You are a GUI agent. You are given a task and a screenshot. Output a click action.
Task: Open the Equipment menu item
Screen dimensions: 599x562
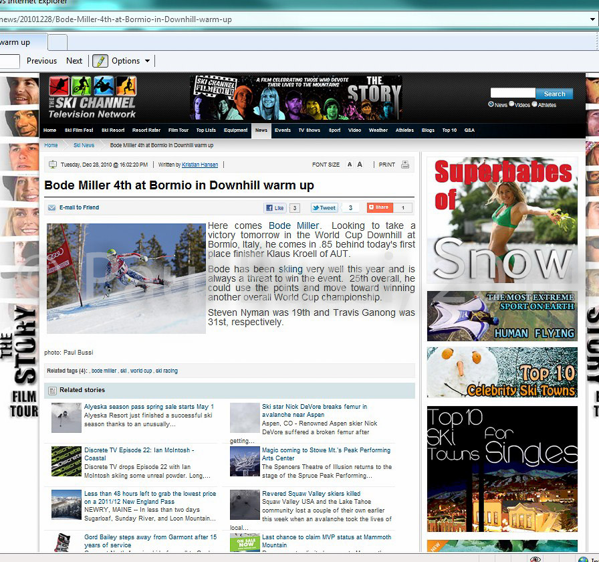click(236, 130)
